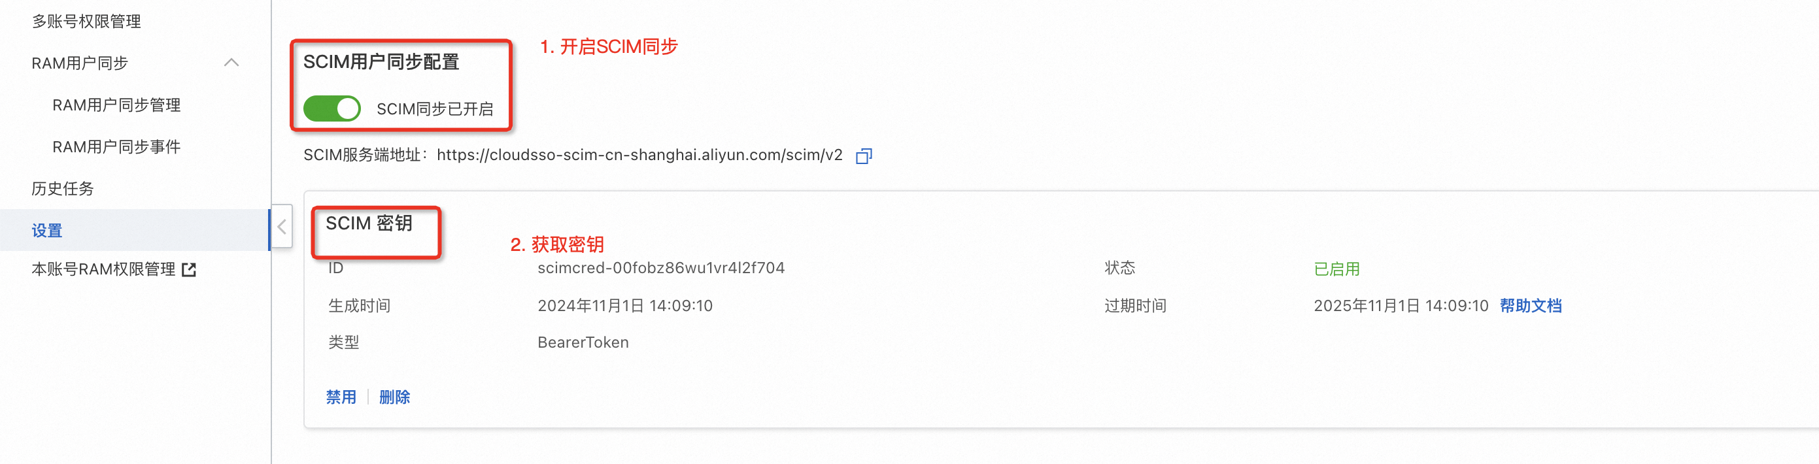Open 历史任务 in the sidebar
The image size is (1819, 464).
click(x=62, y=189)
